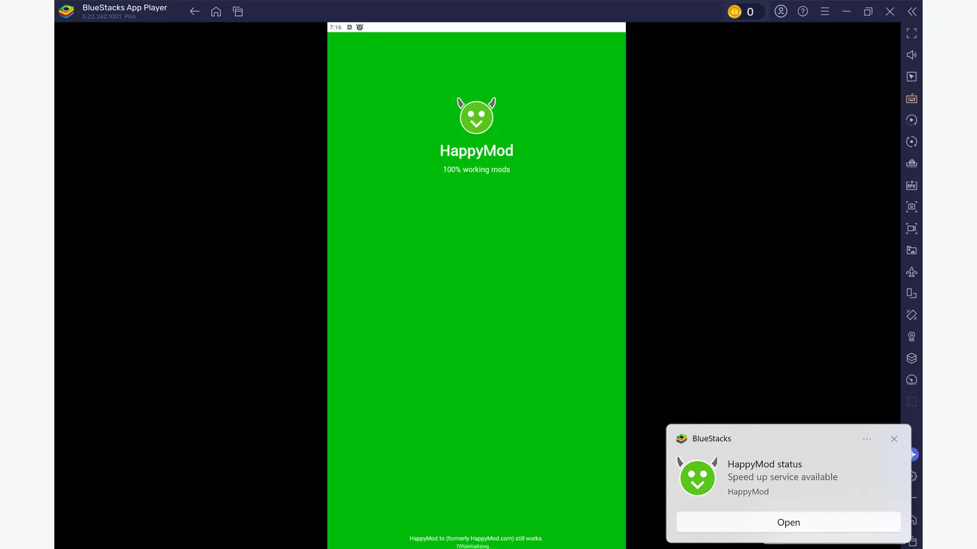Open the media folder icon
This screenshot has height=549, width=977.
pyautogui.click(x=912, y=250)
